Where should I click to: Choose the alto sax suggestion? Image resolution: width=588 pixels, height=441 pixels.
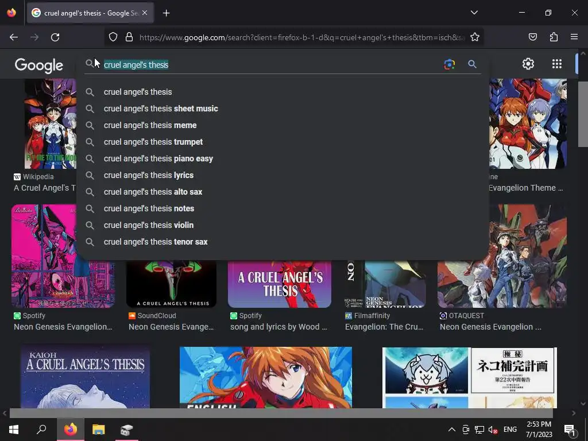pos(283,192)
